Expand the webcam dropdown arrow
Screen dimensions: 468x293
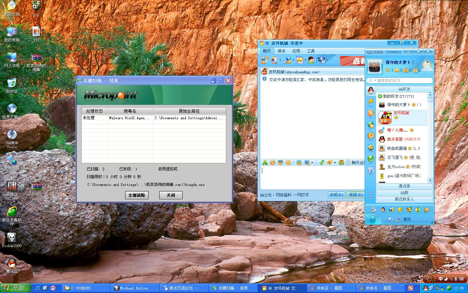click(280, 60)
